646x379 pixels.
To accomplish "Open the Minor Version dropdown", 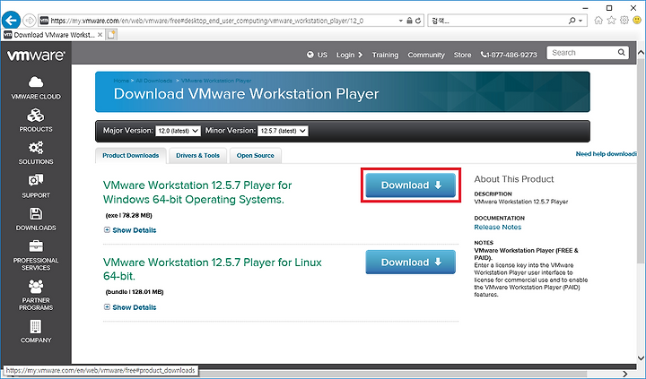I will point(283,131).
